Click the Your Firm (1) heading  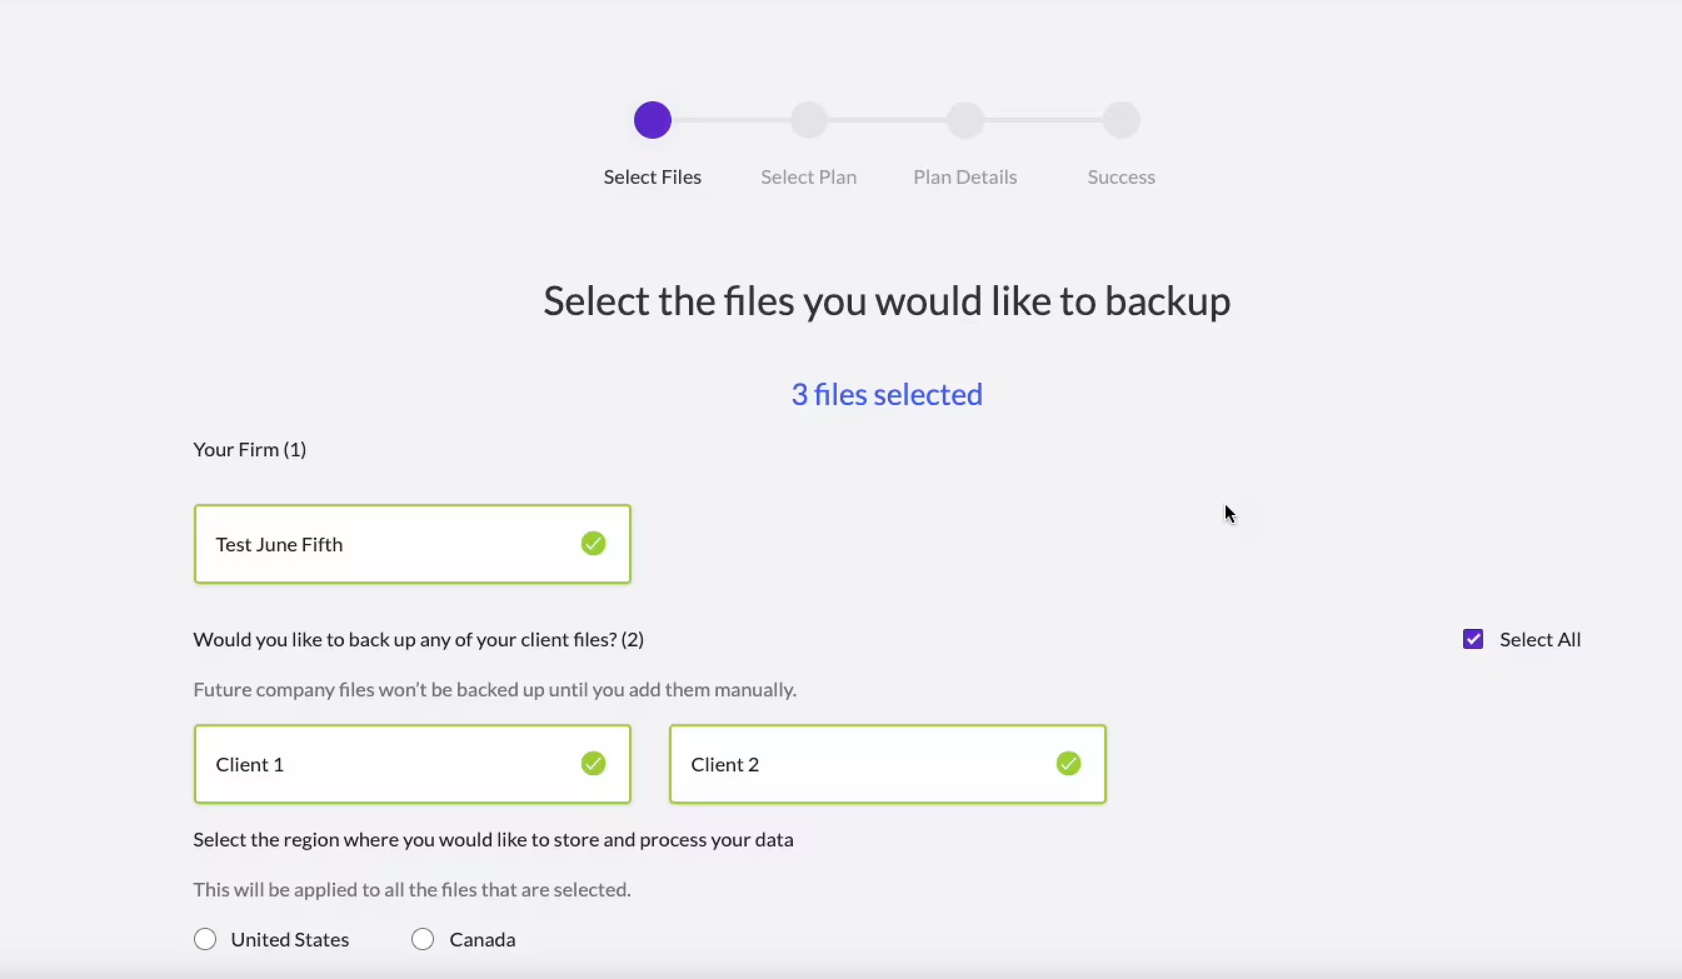coord(249,449)
